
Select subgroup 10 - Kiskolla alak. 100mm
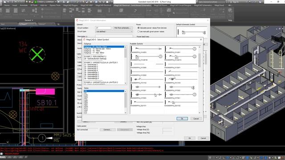click(x=98, y=48)
